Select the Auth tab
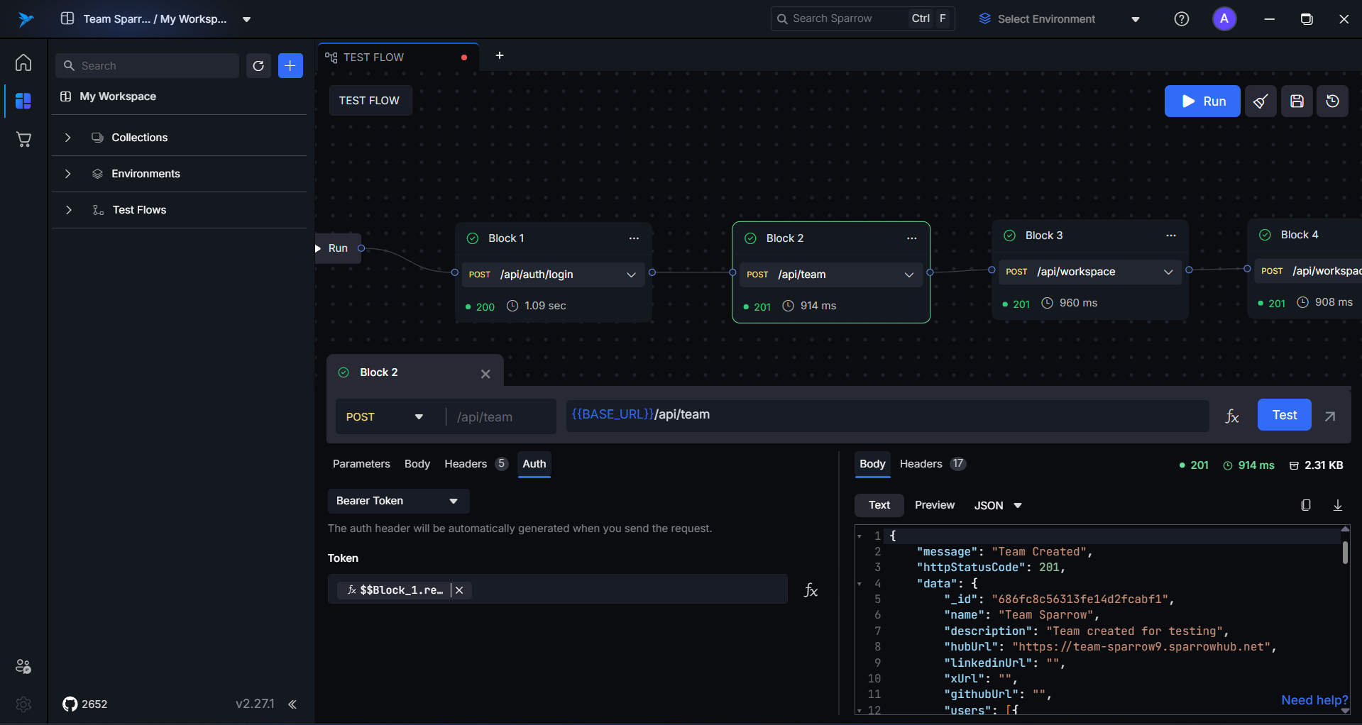Screen dimensions: 1362x725 pyautogui.click(x=534, y=464)
